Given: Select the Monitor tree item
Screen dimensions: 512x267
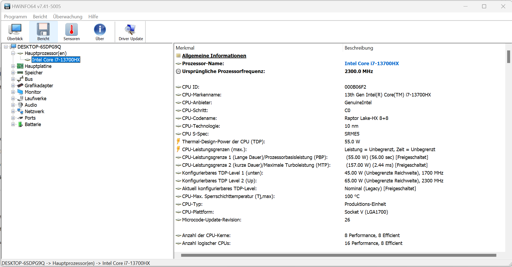Looking at the screenshot, I should click(x=33, y=92).
